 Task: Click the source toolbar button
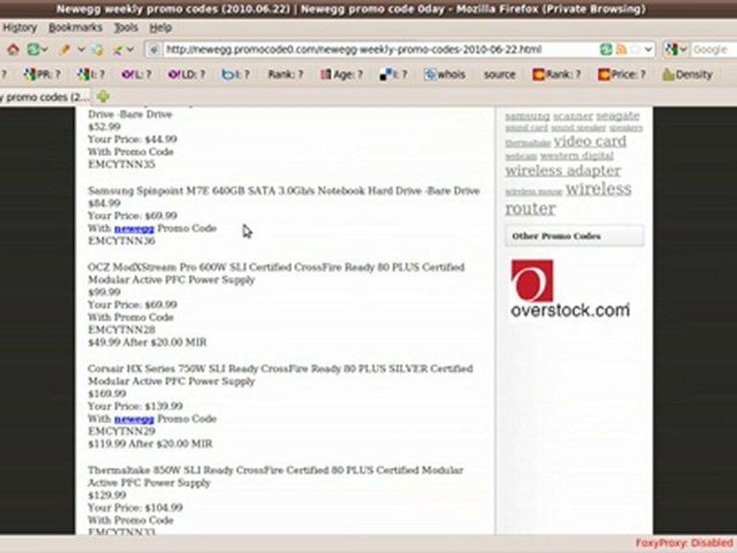(500, 75)
